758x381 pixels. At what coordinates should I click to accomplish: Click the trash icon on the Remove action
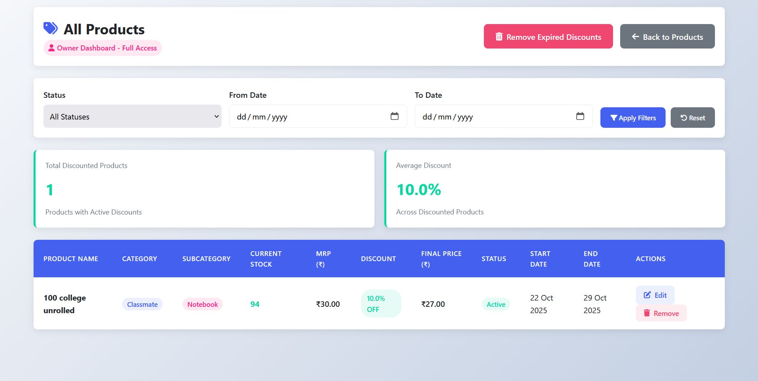click(x=647, y=313)
